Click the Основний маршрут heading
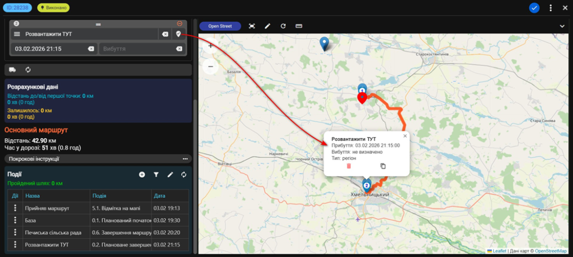 [36, 130]
